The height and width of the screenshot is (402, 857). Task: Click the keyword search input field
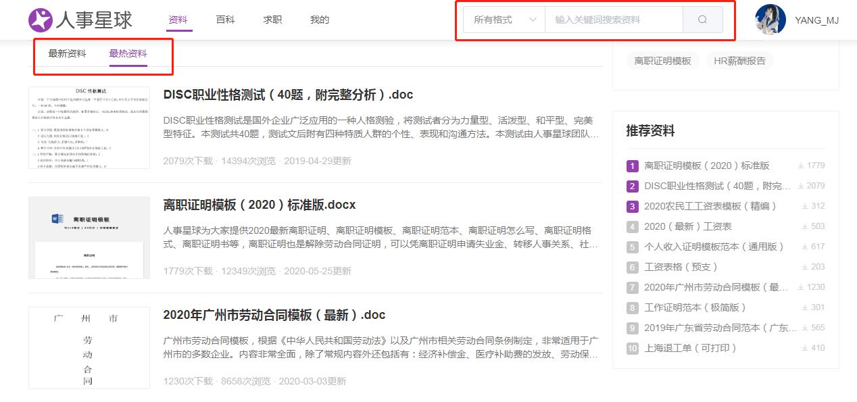612,20
